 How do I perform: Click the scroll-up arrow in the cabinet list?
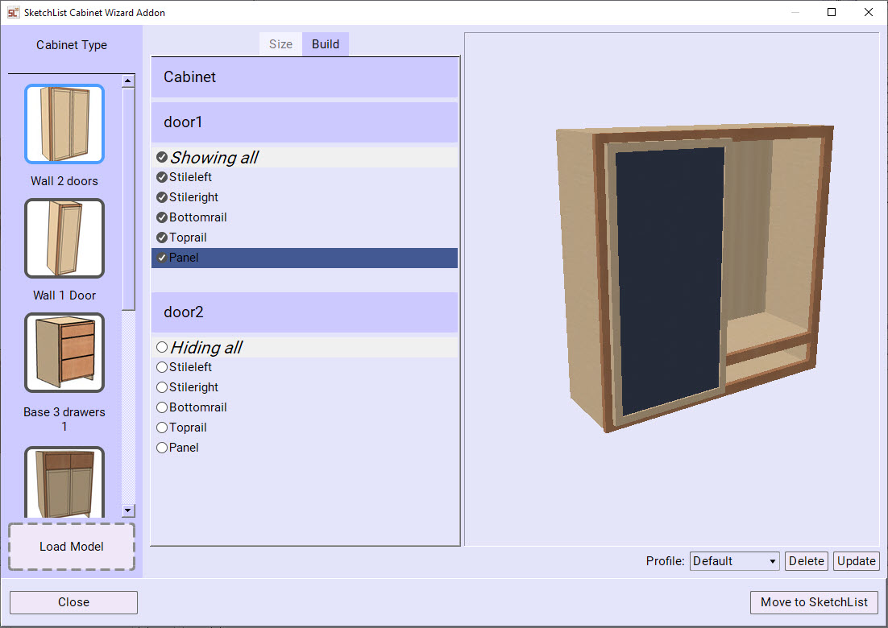(129, 80)
